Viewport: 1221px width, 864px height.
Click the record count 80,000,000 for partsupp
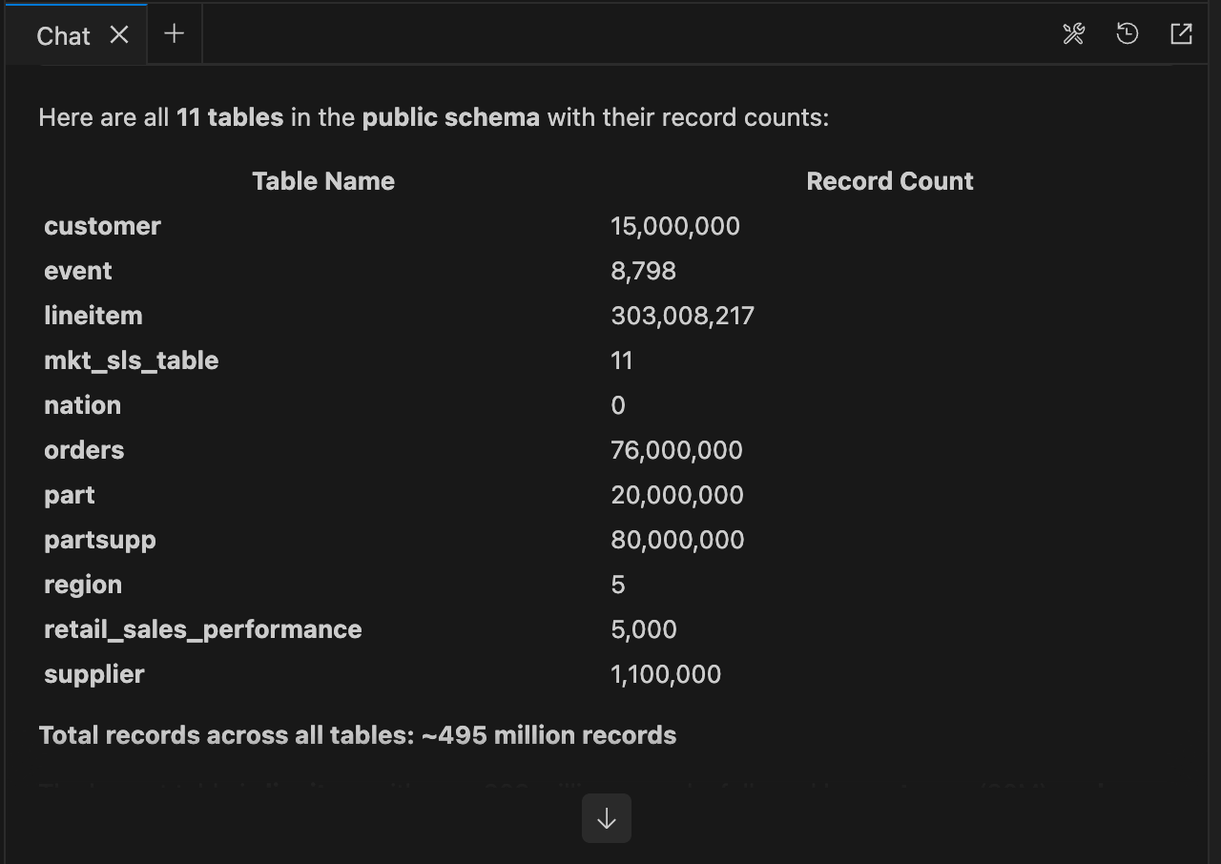[677, 539]
